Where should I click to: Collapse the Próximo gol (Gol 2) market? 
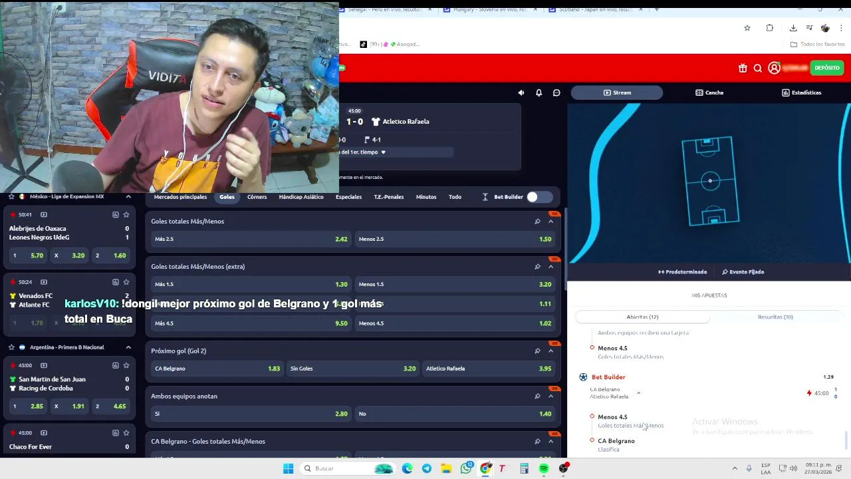pos(550,351)
